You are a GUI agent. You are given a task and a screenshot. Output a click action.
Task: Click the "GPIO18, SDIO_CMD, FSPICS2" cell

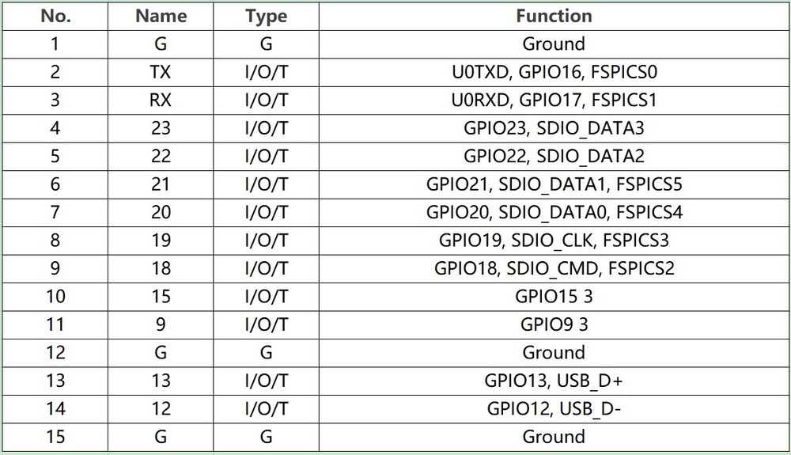(x=554, y=268)
